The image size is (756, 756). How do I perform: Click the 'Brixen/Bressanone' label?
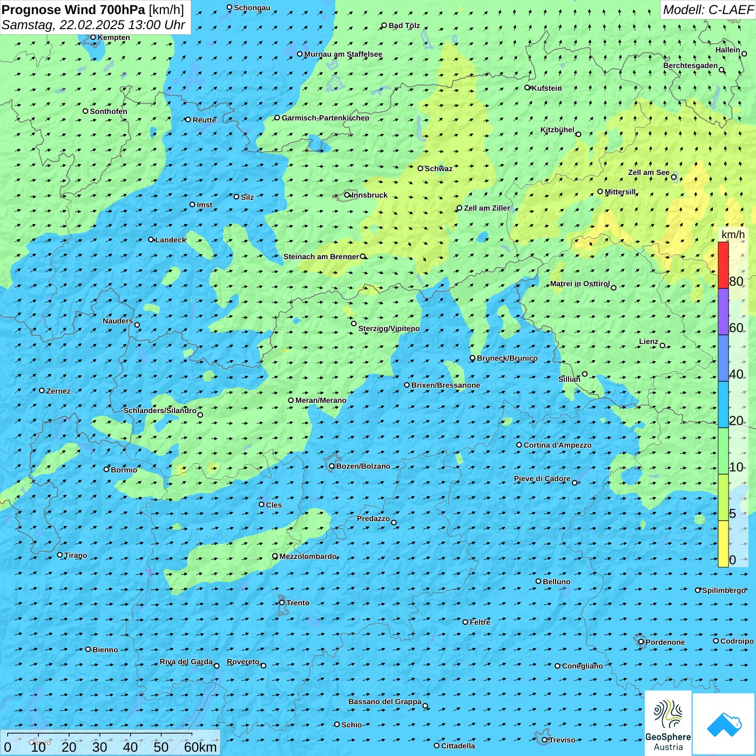click(446, 385)
